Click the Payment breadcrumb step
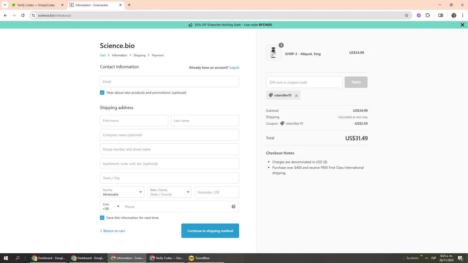This screenshot has height=263, width=468. pos(158,55)
